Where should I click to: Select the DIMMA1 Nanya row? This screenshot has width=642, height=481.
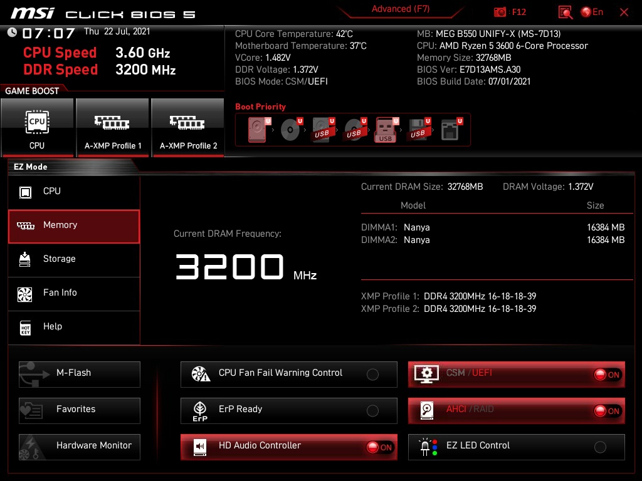493,227
